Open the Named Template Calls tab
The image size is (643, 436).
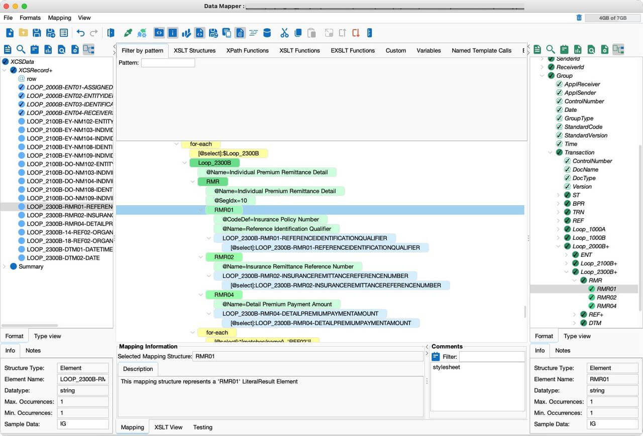(x=481, y=51)
